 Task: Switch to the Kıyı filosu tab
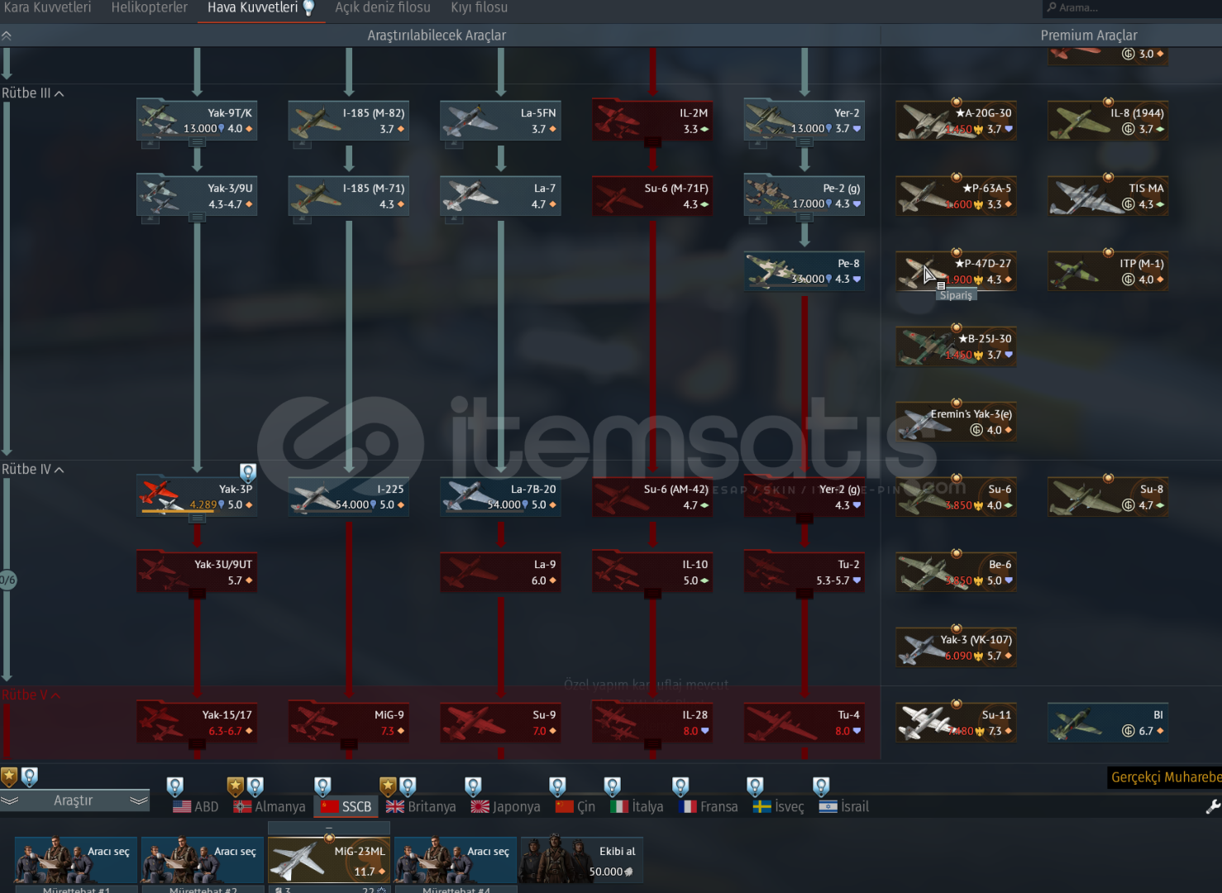pos(480,8)
